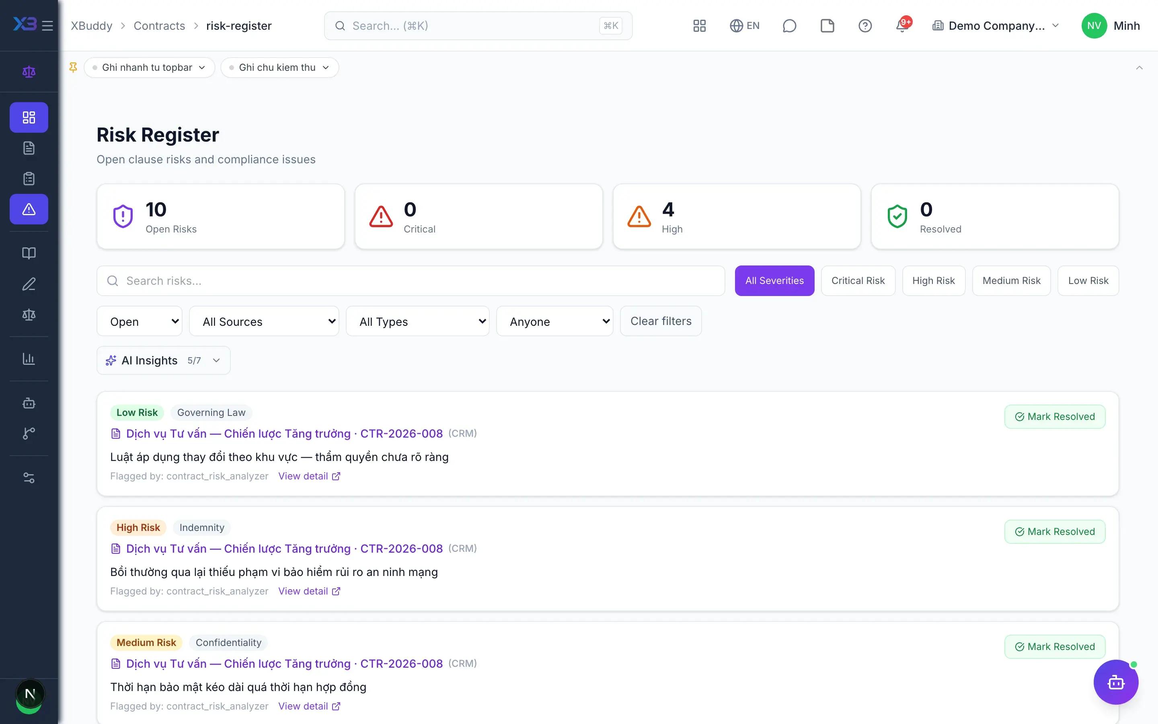The image size is (1158, 724).
Task: Open the chat bubble icon in the top bar
Action: pyautogui.click(x=789, y=26)
